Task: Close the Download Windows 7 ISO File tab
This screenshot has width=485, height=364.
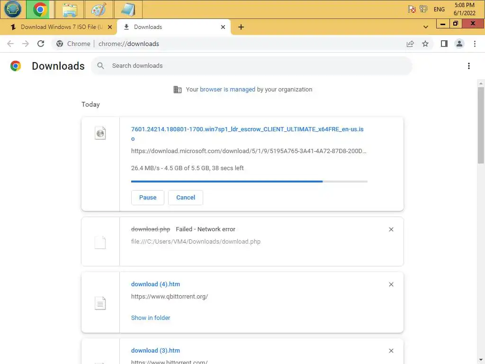Action: (x=110, y=27)
